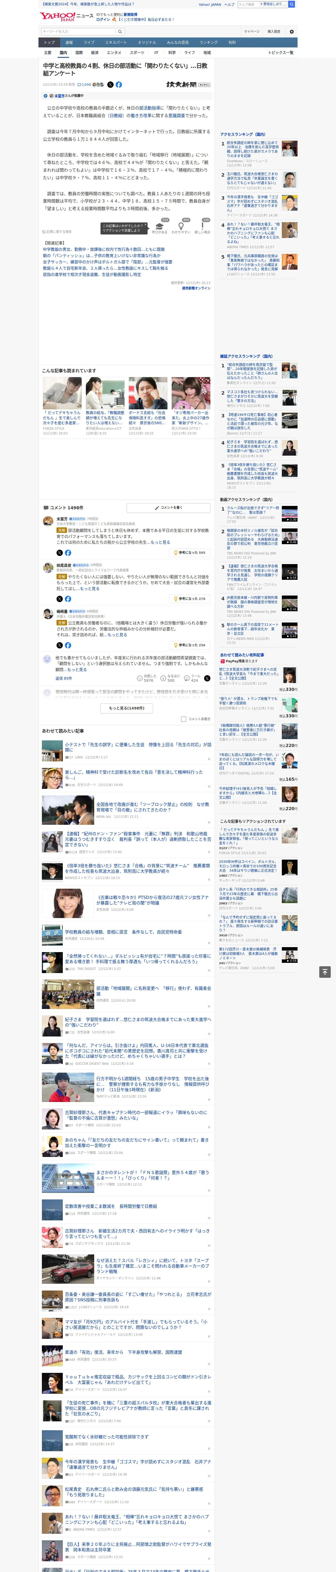Image resolution: width=336 pixels, height=1572 pixels.
Task: Open the マイページ link
Action: (251, 31)
